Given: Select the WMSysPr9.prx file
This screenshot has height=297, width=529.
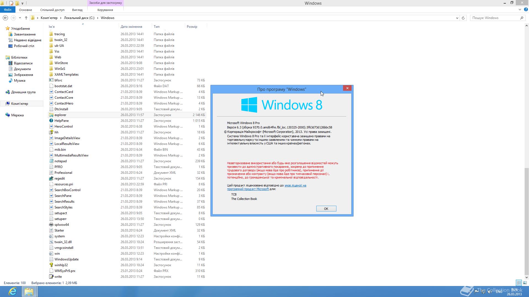Looking at the screenshot, I should 65,271.
